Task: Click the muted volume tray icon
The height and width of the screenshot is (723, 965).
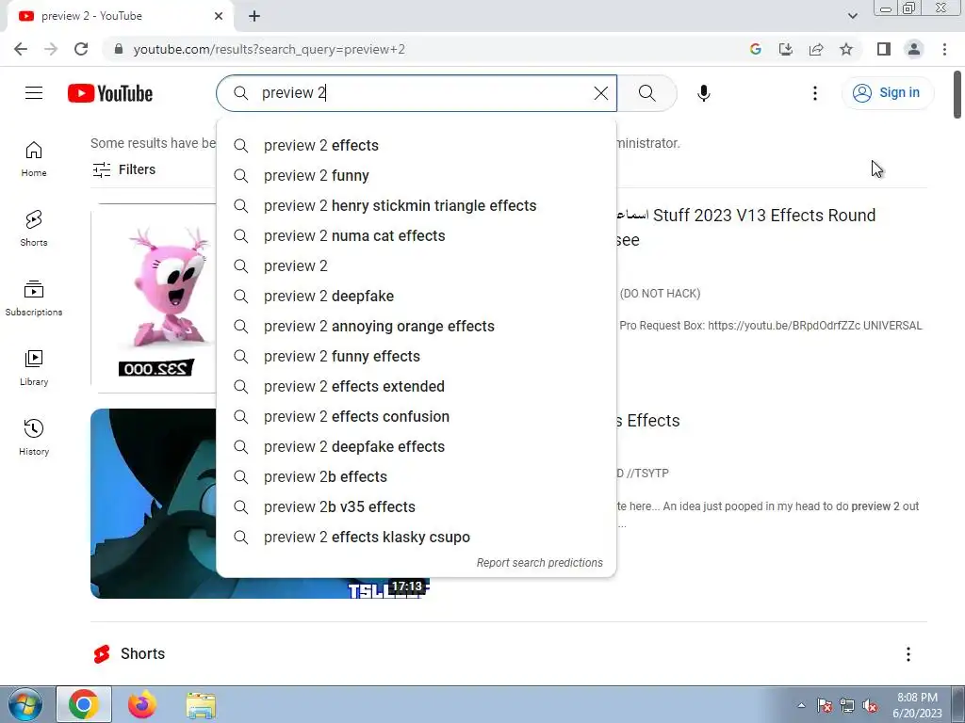Action: pos(870,706)
